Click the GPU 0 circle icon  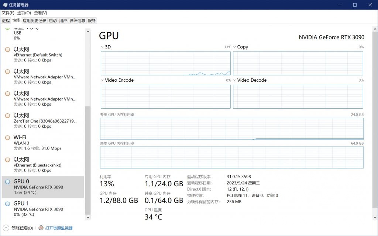(8, 182)
